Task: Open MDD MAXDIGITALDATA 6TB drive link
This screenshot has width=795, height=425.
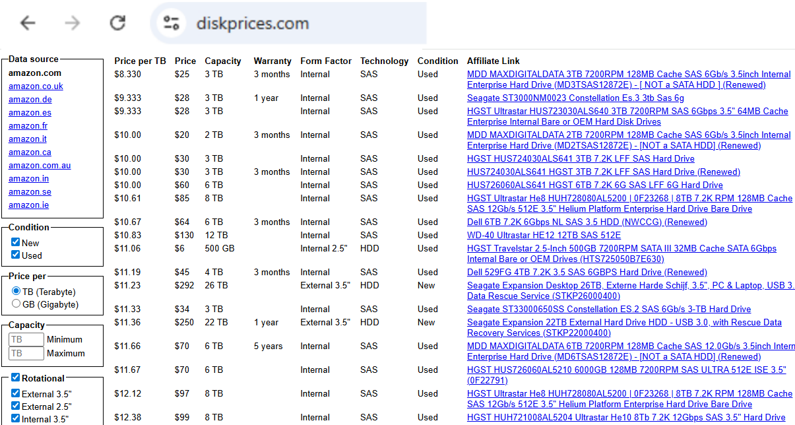Action: click(x=631, y=351)
